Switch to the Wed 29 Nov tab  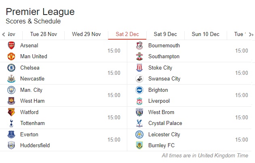tap(86, 34)
